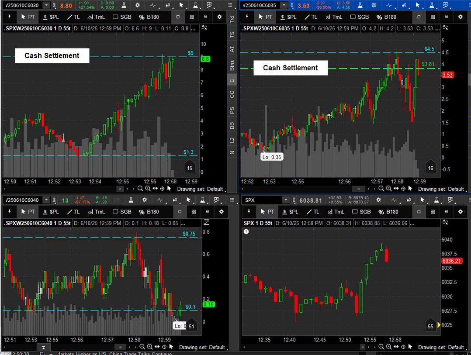
Task: Open symbol dropdown for 250610C6030 chart
Action: (46, 5)
